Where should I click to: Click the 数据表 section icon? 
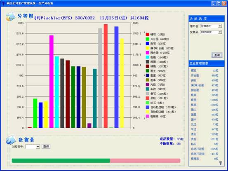(11, 140)
